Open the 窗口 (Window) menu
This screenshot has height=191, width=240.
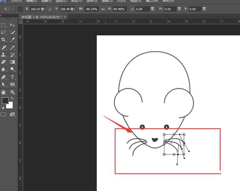point(152,1)
